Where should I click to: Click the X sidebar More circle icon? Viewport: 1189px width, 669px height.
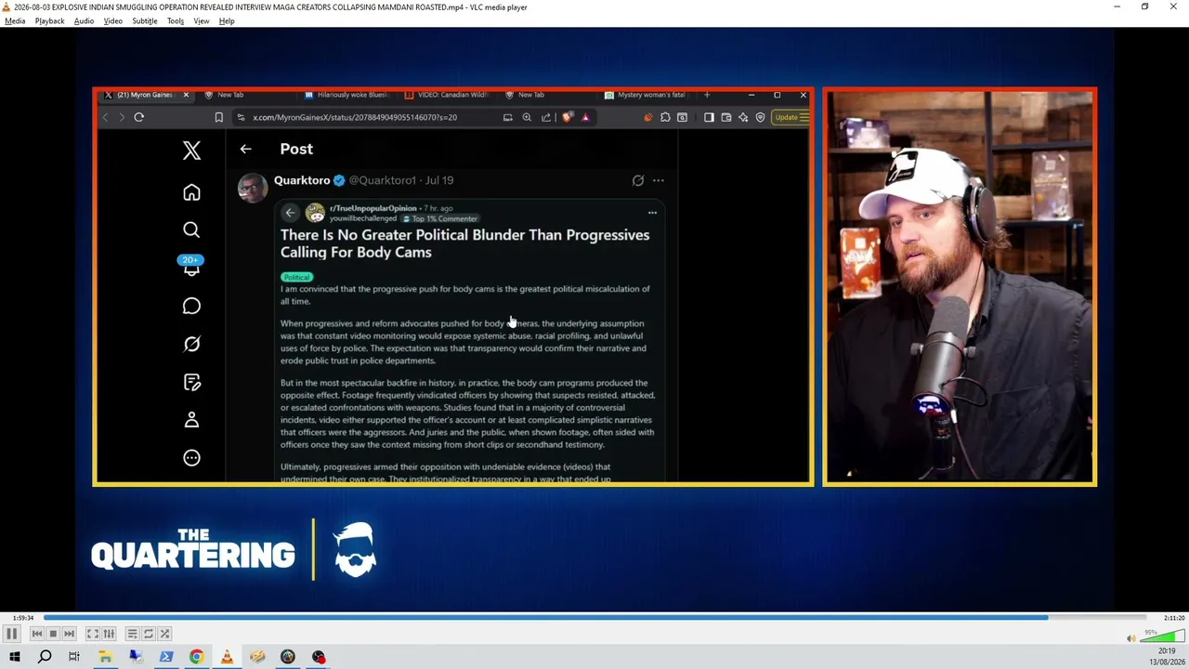click(x=191, y=457)
